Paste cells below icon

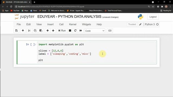click(x=41, y=30)
